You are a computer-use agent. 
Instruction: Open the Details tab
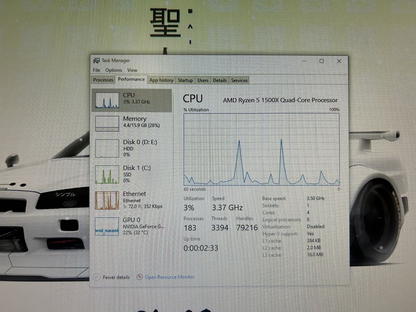(220, 80)
